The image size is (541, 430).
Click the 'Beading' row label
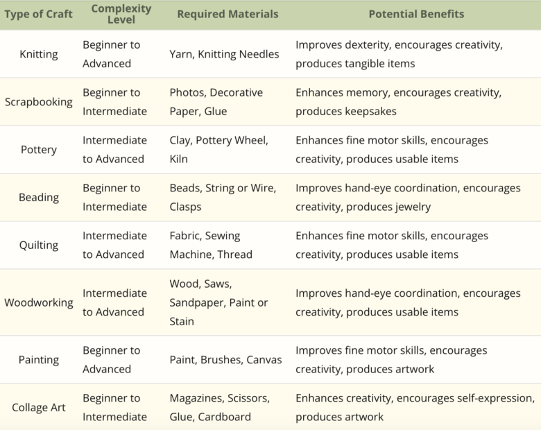(x=38, y=198)
